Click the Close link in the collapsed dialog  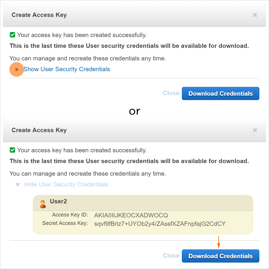click(x=171, y=93)
